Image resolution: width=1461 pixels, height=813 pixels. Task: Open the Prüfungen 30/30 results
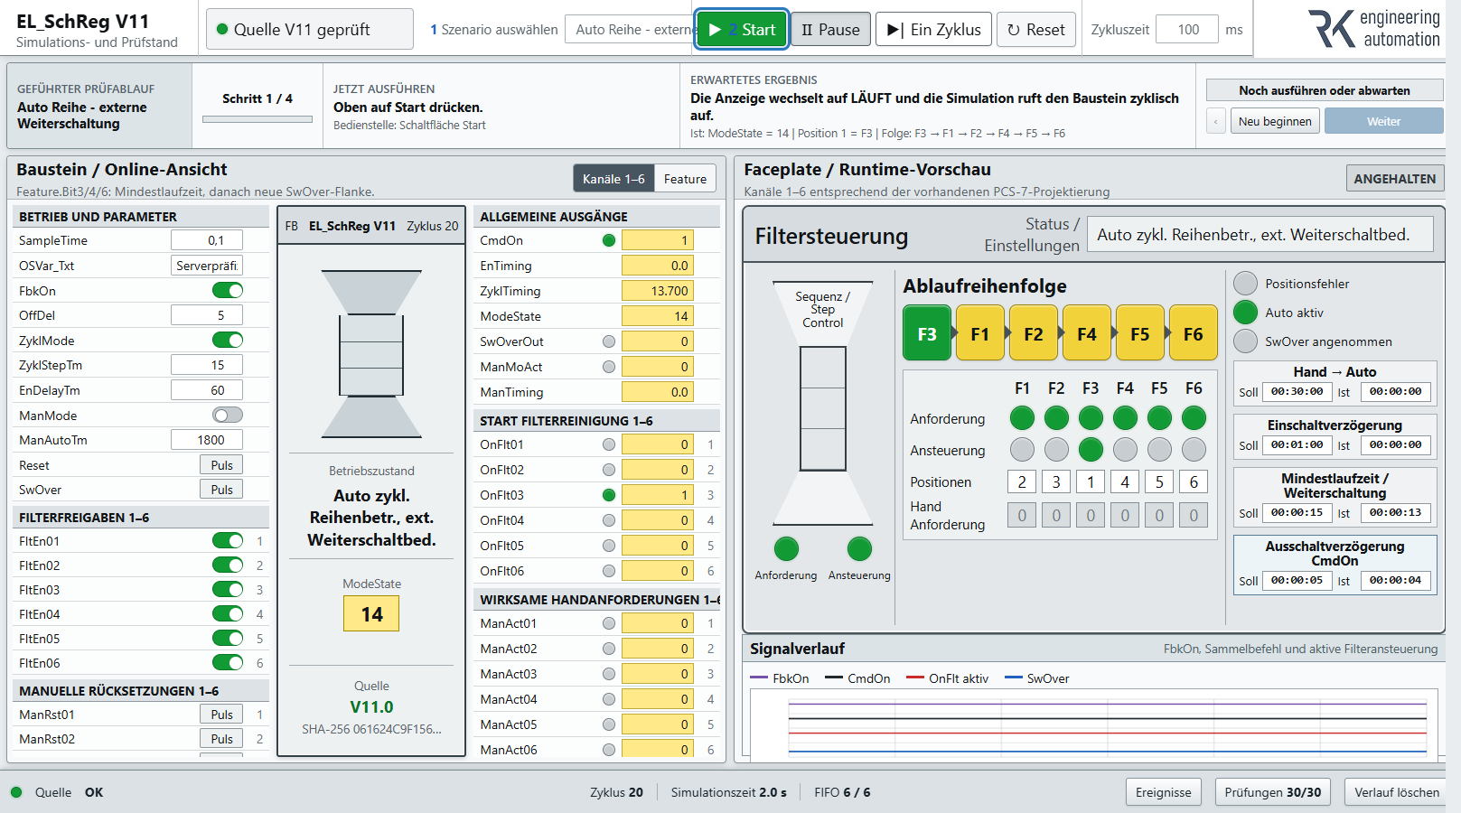[1272, 792]
